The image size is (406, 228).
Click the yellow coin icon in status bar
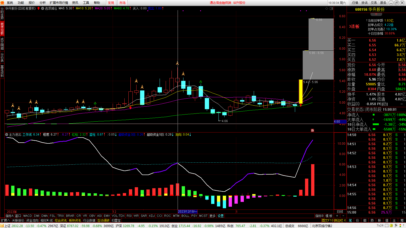(x=391, y=225)
